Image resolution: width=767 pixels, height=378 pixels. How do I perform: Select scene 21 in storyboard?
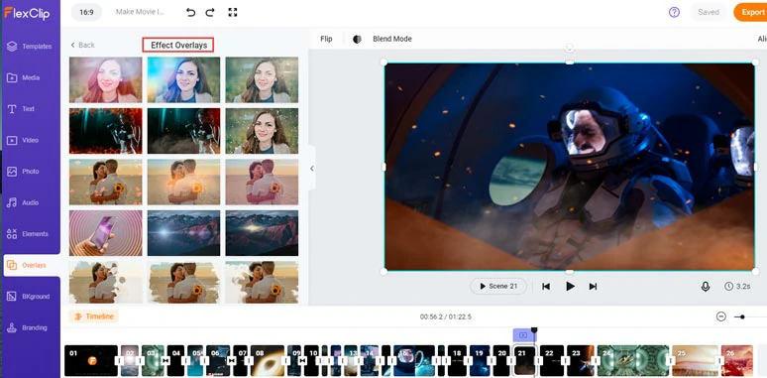[524, 361]
